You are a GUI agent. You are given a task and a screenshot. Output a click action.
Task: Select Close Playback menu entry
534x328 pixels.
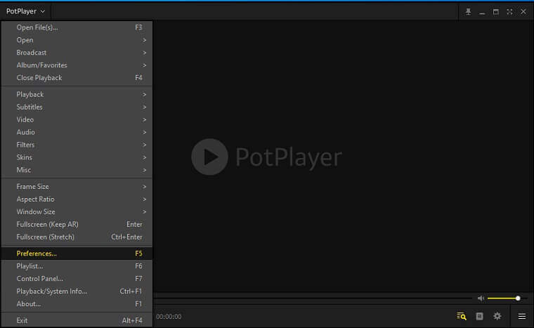(77, 78)
